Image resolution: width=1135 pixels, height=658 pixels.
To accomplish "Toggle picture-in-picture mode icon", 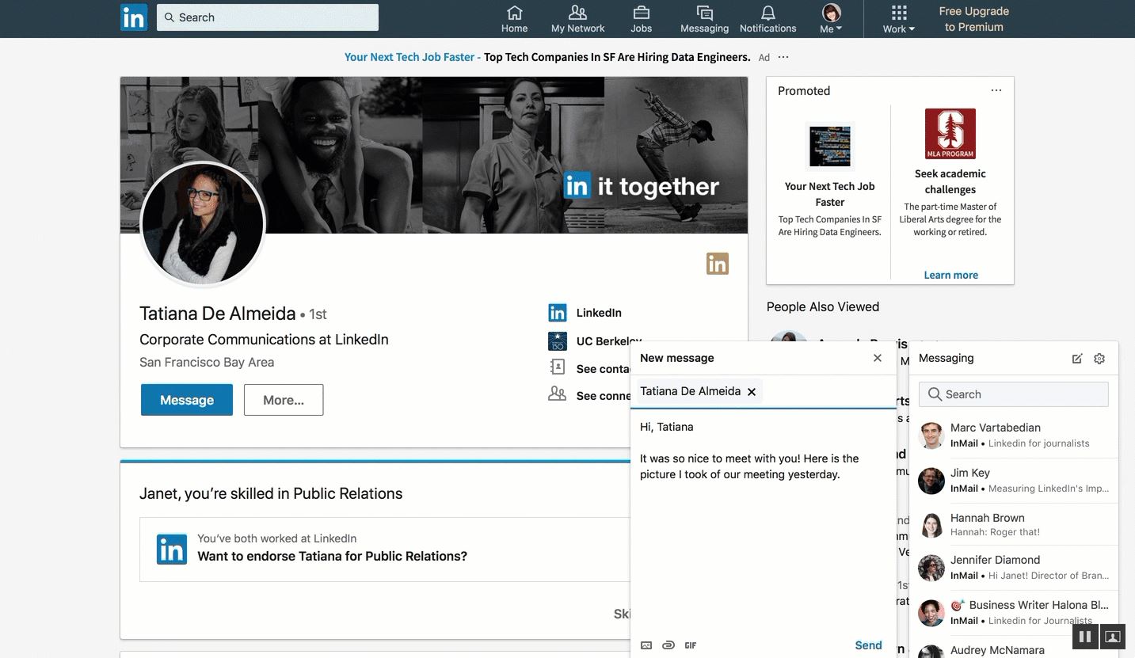I will point(1113,637).
